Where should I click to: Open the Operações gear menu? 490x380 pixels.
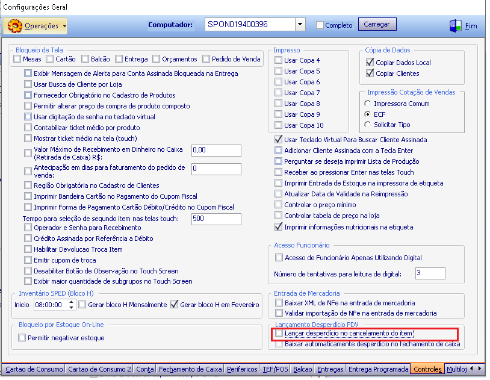point(36,26)
